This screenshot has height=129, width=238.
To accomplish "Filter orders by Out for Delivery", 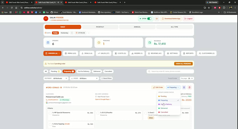I will (84, 71).
